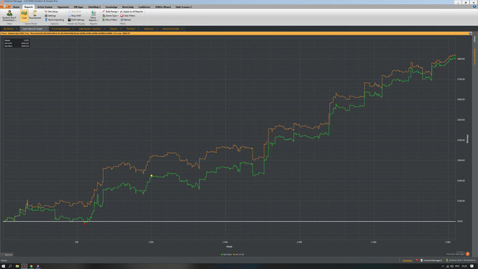The width and height of the screenshot is (478, 269).
Task: Open the NoteCaddy ribbon tab
Action: [x=128, y=7]
